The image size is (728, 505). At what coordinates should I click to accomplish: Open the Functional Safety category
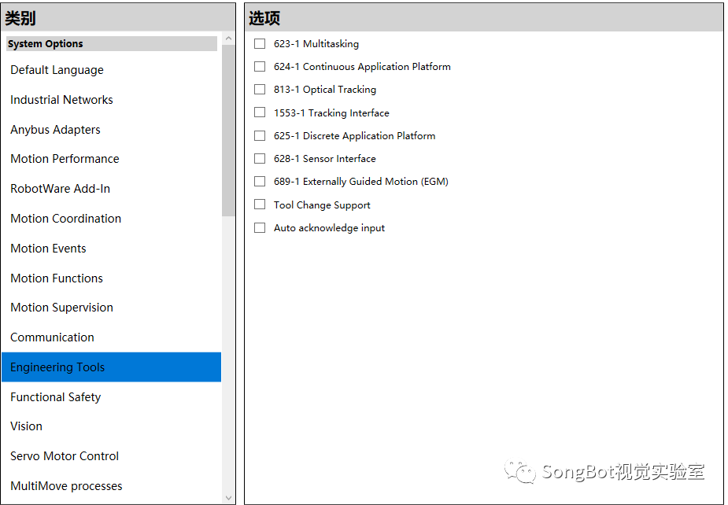(112, 397)
